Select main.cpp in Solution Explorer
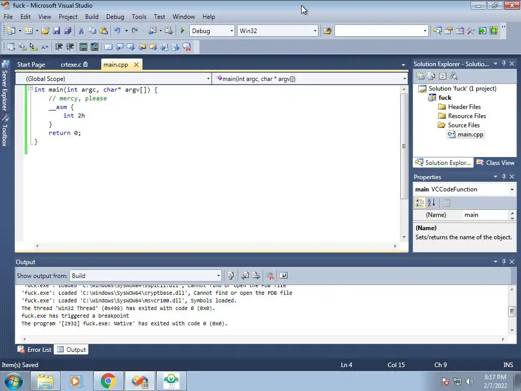Screen dimensions: 521x391 point(466,134)
